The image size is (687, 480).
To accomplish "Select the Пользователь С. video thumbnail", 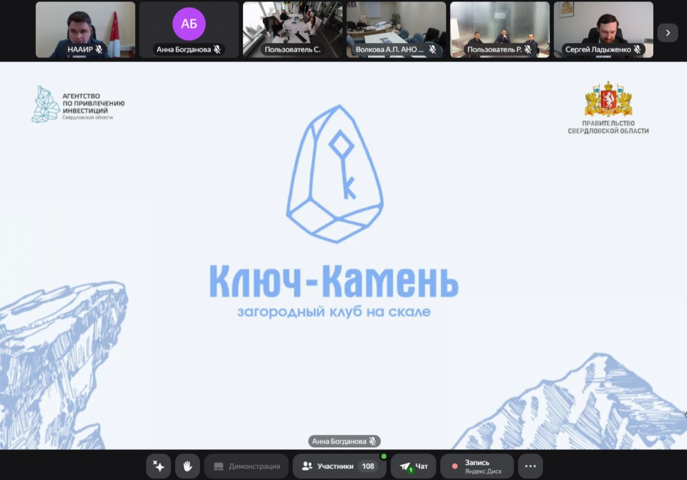I will pos(293,26).
